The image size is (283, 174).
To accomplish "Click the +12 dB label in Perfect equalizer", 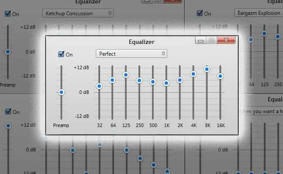I will tap(81, 67).
